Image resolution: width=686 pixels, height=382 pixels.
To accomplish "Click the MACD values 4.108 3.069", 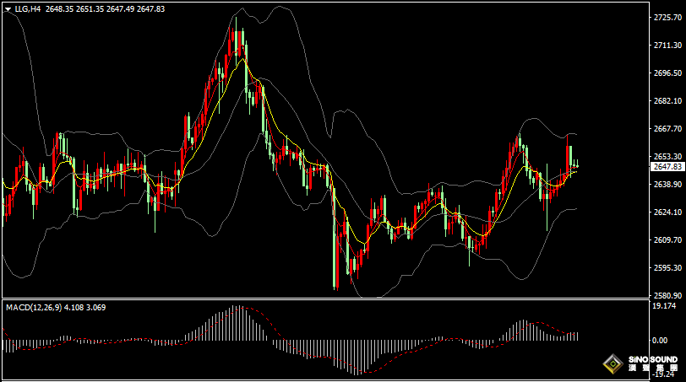I will click(x=84, y=307).
